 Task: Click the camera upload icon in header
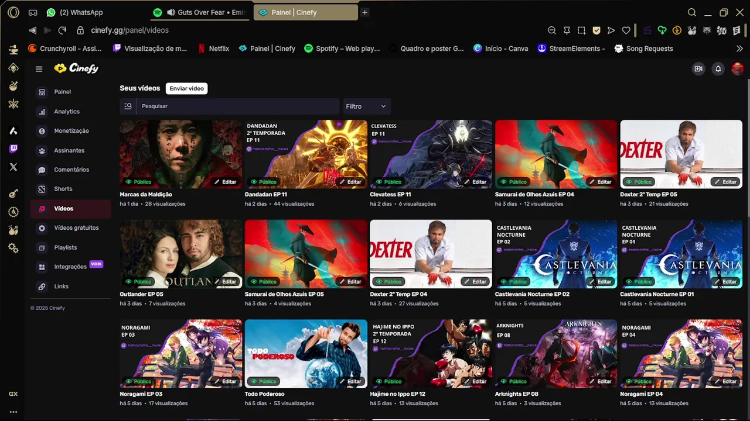click(698, 69)
